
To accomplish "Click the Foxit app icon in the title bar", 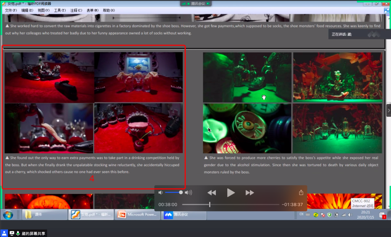I will click(3, 3).
